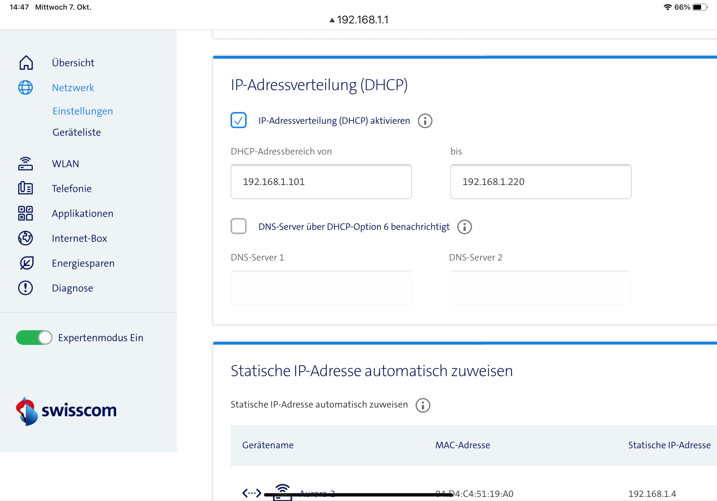Open info for DNS-Server DHCP-Option 6

pos(464,227)
